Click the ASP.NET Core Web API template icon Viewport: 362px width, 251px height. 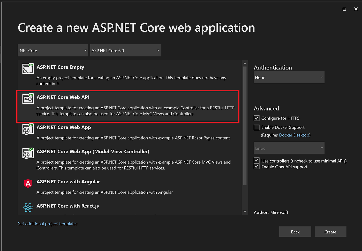click(28, 99)
